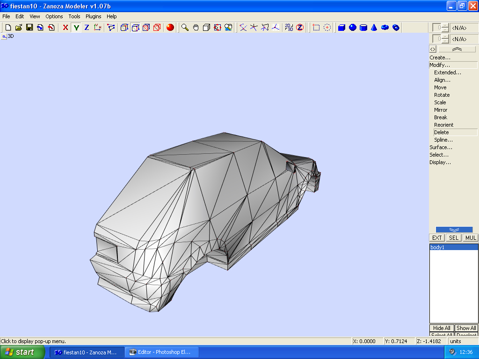Toggle the X axis lock
Viewport: 479px width, 359px height.
[65, 28]
